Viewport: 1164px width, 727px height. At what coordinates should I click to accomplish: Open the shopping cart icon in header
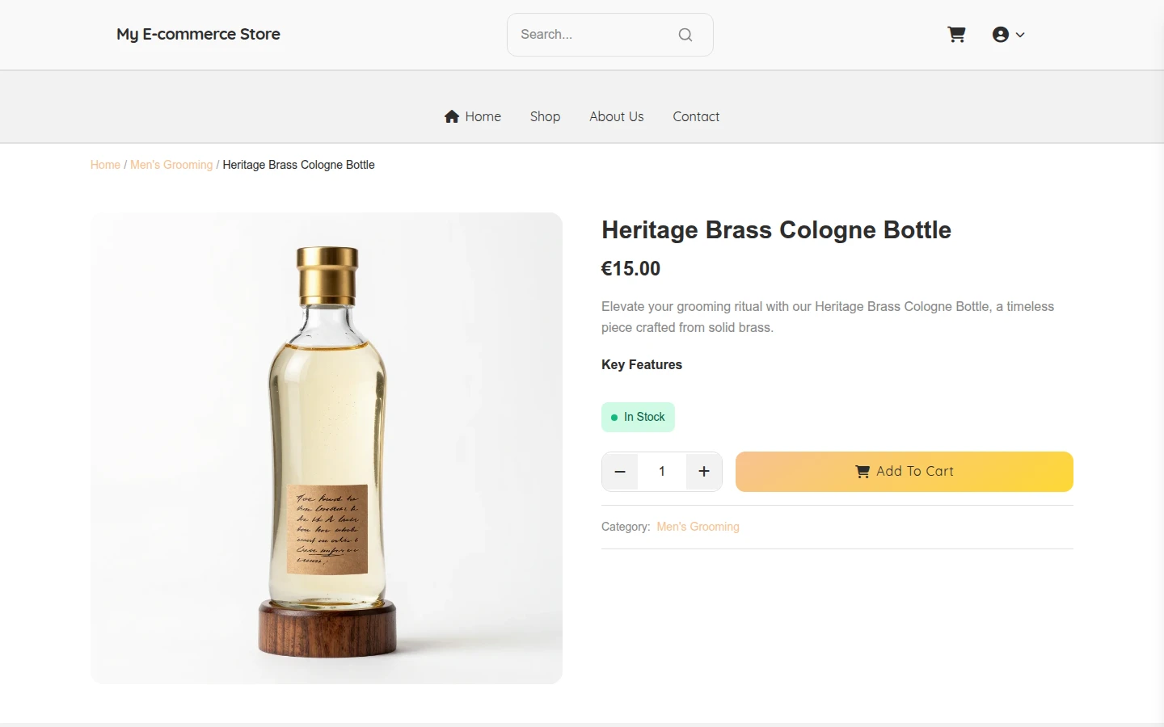[956, 34]
